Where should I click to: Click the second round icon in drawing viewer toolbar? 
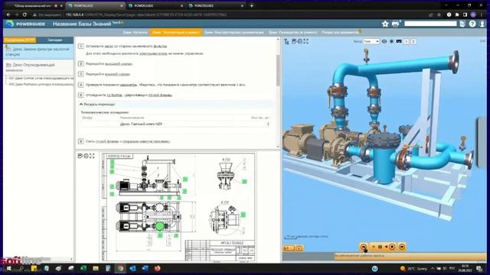86,156
